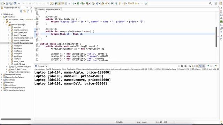Expand the FactoryDesignPattern project
The width and height of the screenshot is (223, 125).
(x=1, y=77)
